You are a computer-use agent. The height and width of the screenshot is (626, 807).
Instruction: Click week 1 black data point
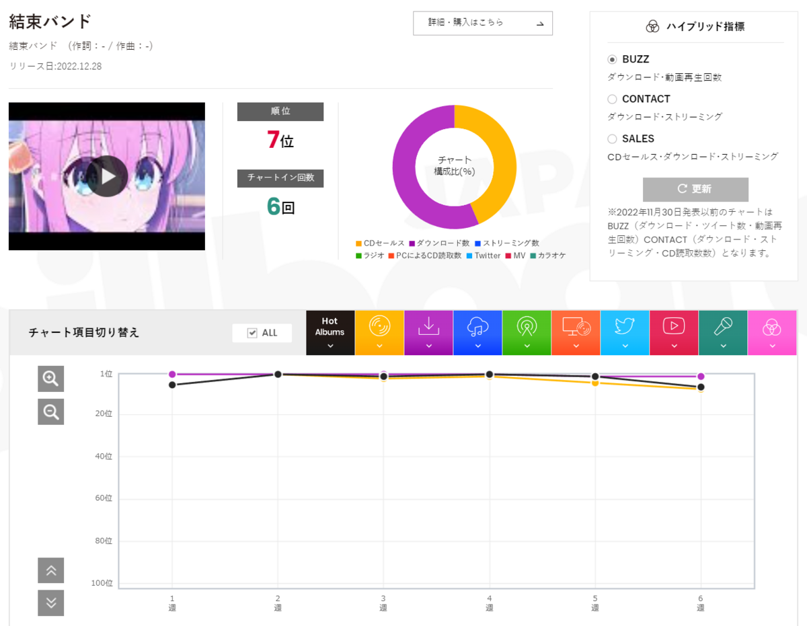172,385
